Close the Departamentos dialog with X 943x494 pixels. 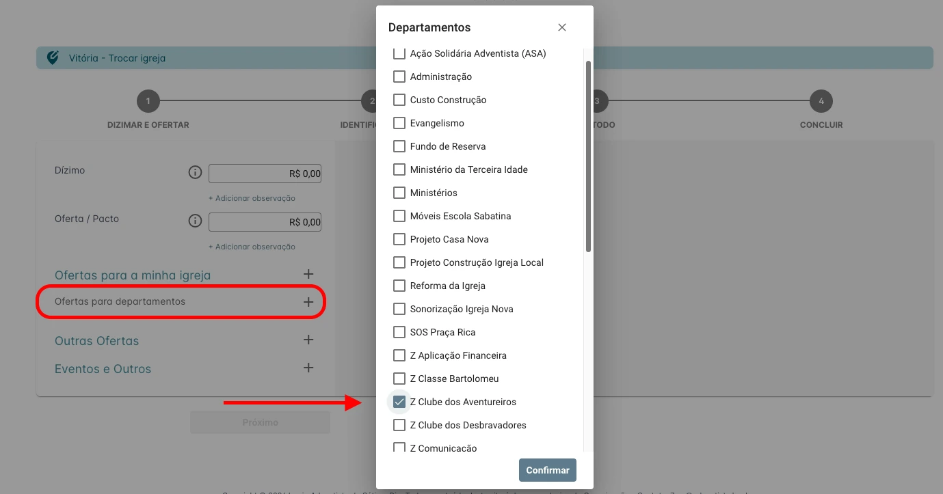[x=562, y=27]
